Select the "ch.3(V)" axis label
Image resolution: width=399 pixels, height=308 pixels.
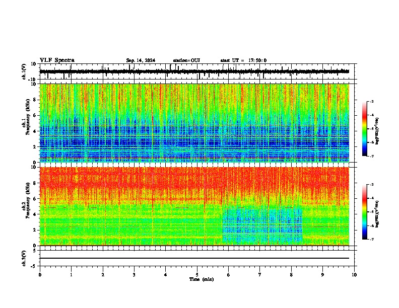pyautogui.click(x=24, y=258)
